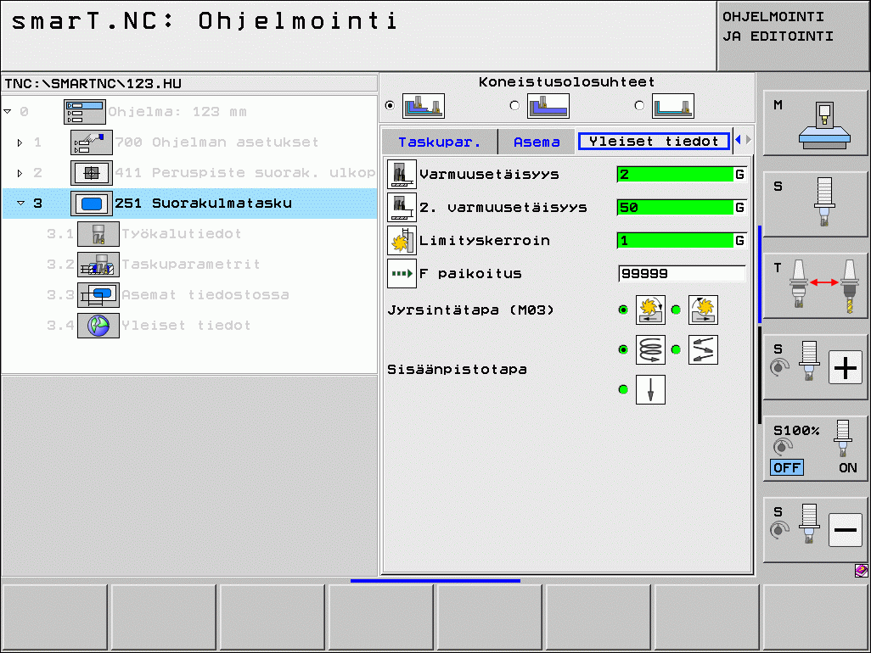
Task: Click left tab scroll arrow
Action: tap(738, 140)
